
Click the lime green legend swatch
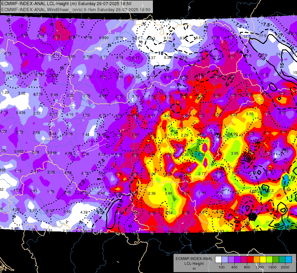tap(269, 259)
